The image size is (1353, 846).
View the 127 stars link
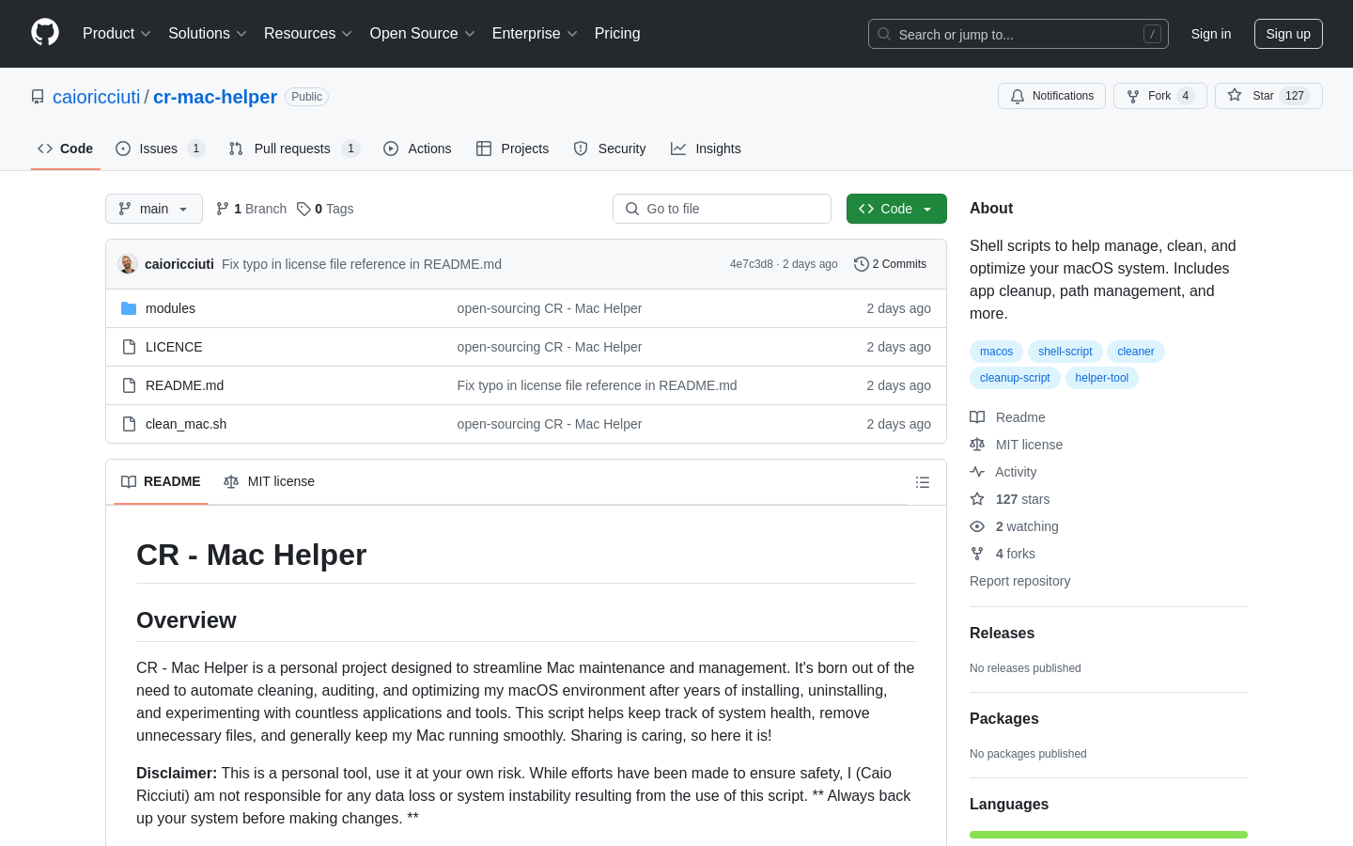tap(1009, 499)
